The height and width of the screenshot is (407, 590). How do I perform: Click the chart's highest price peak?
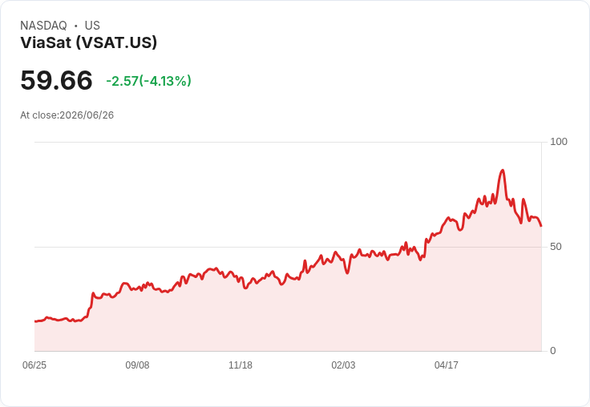[x=503, y=171]
